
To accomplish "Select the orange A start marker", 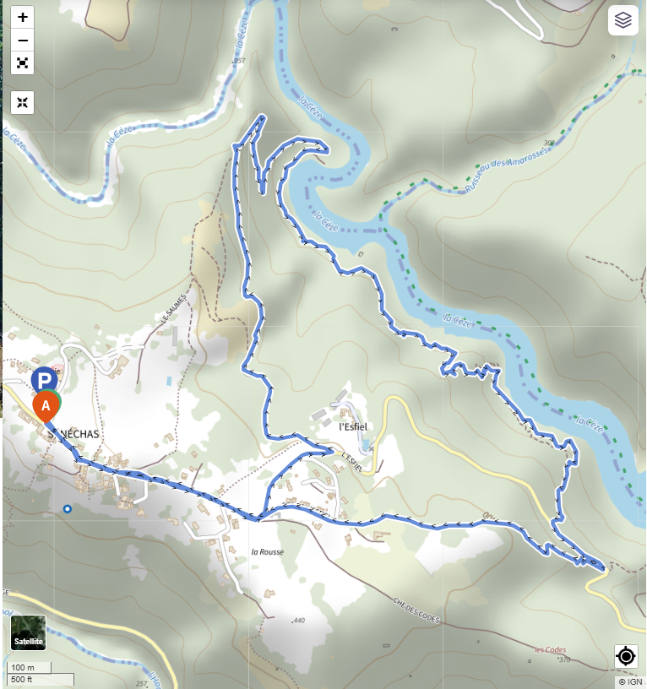I will [46, 407].
